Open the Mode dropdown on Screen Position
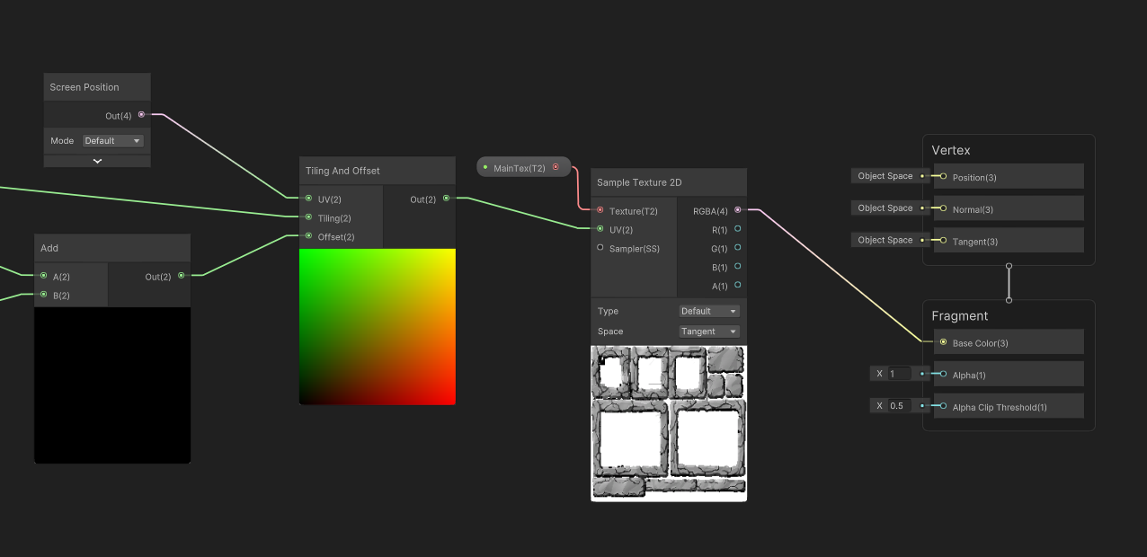 click(111, 140)
